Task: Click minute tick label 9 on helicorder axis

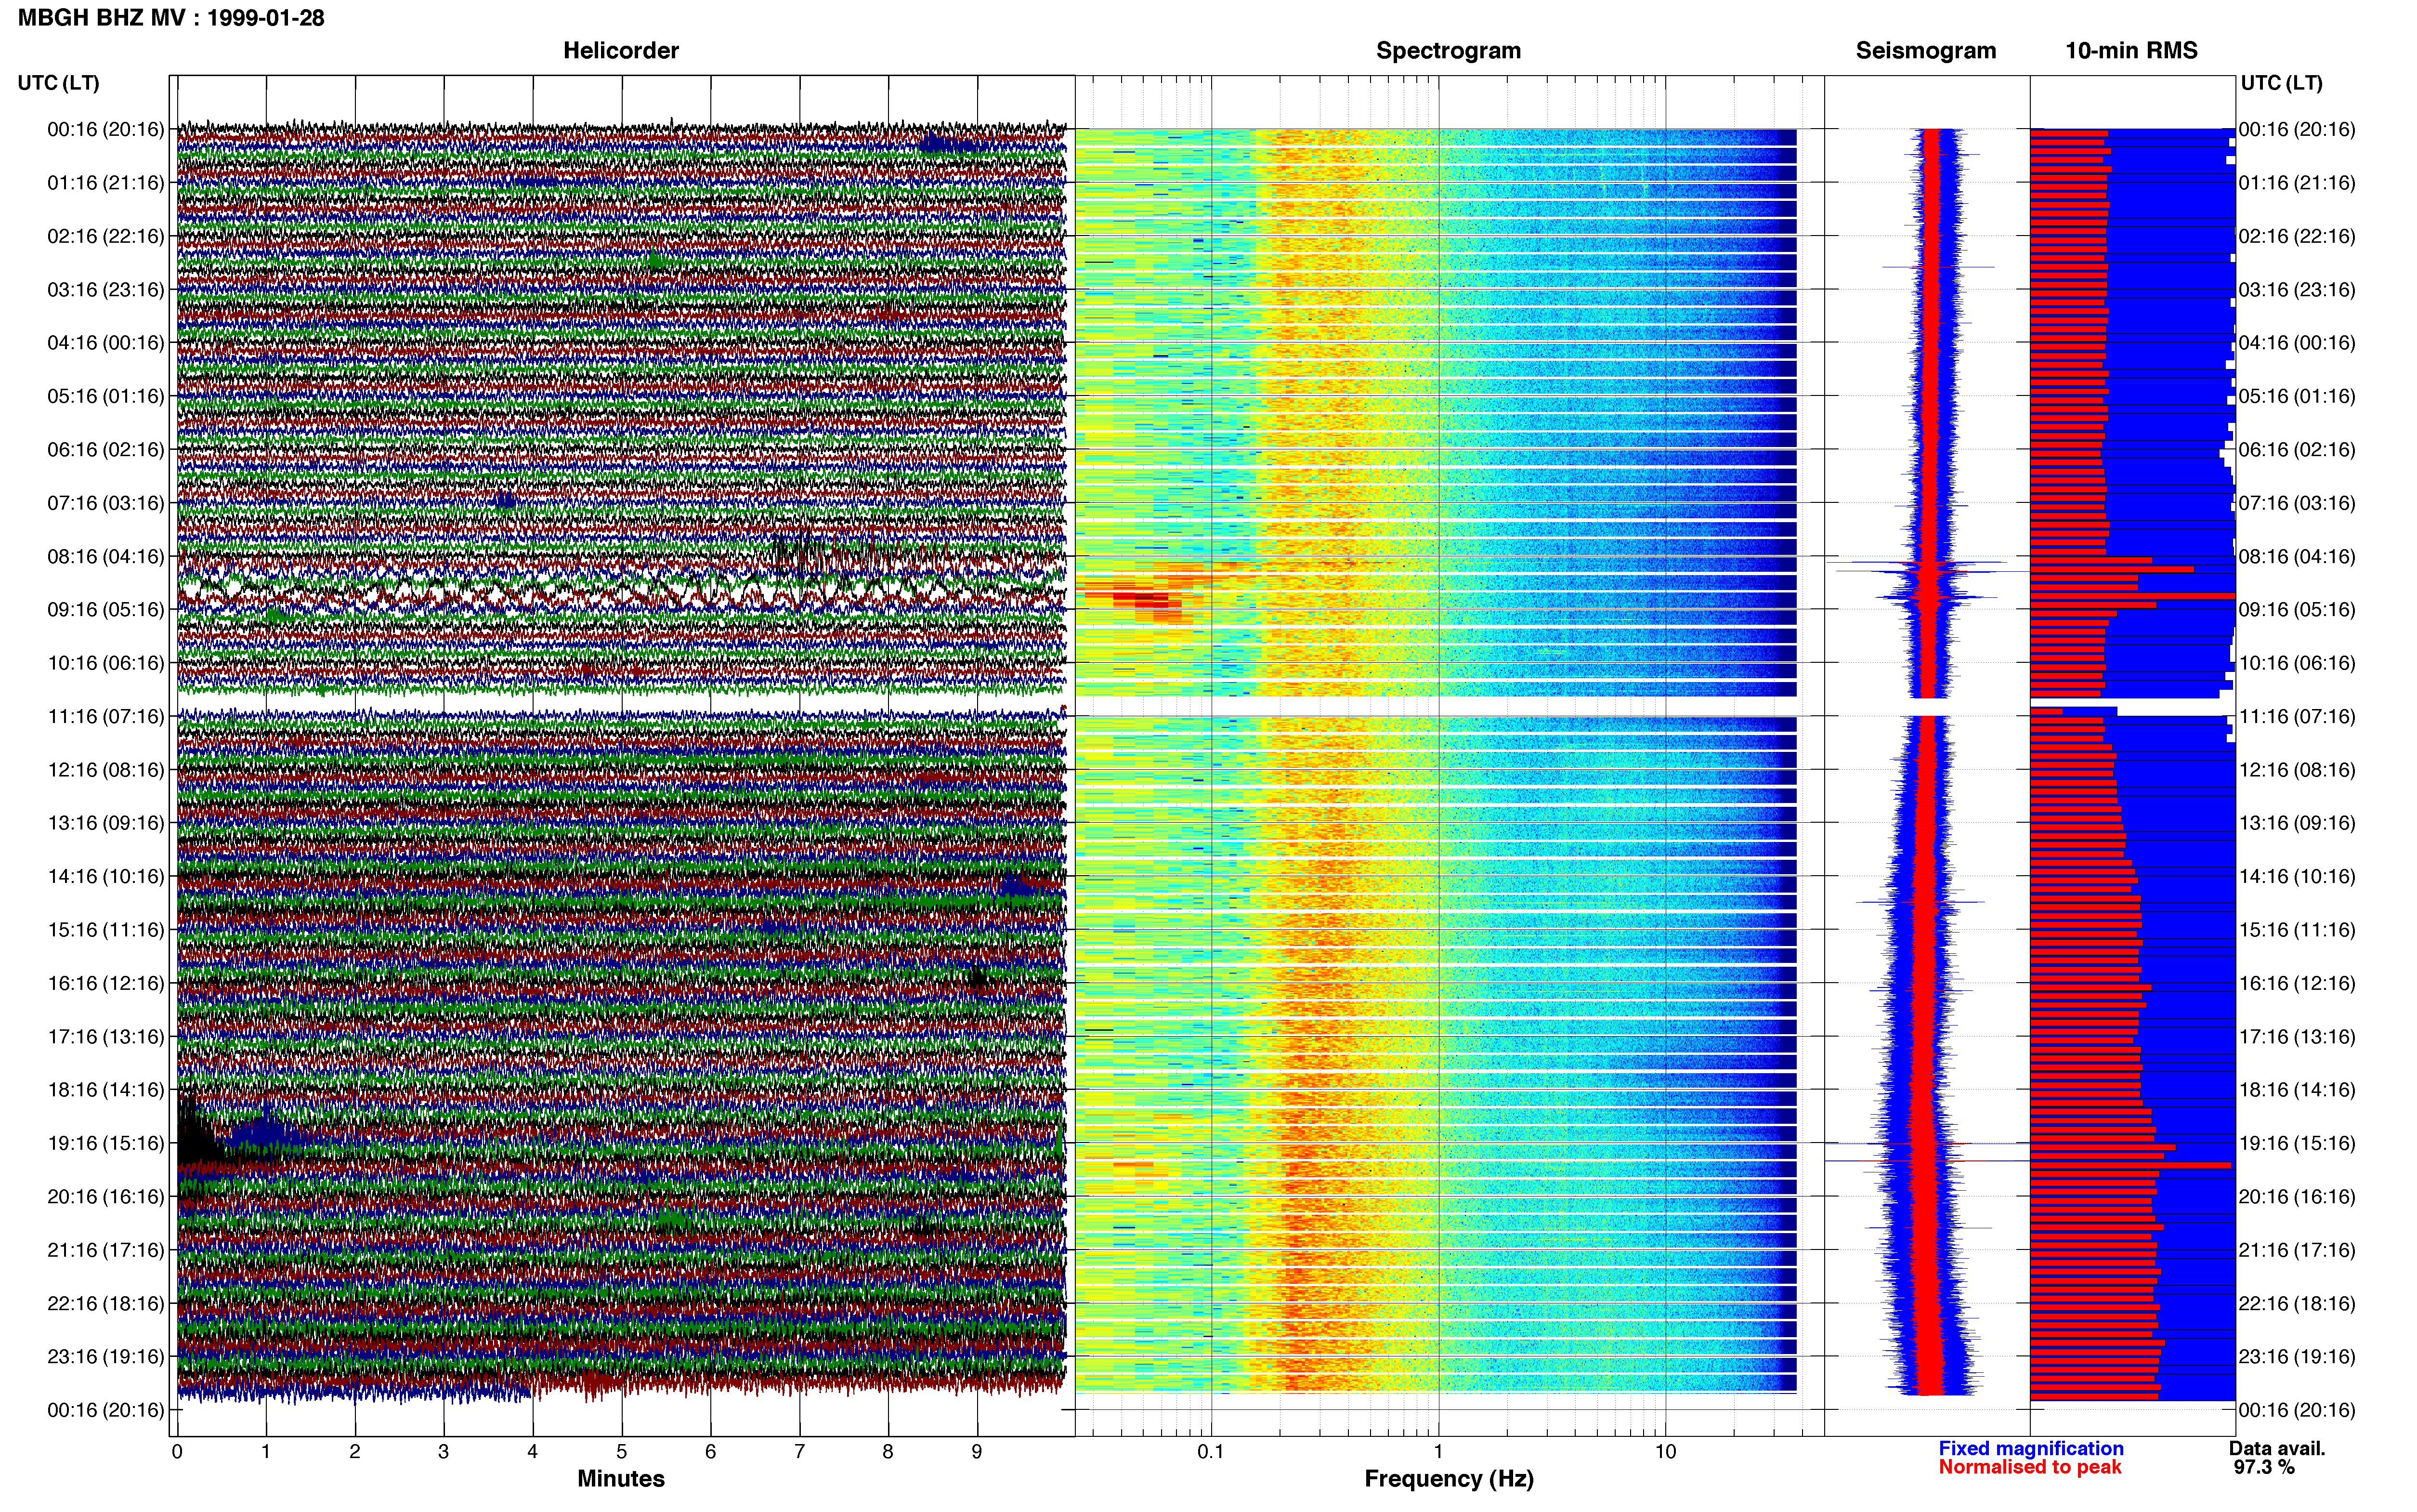Action: [x=977, y=1452]
